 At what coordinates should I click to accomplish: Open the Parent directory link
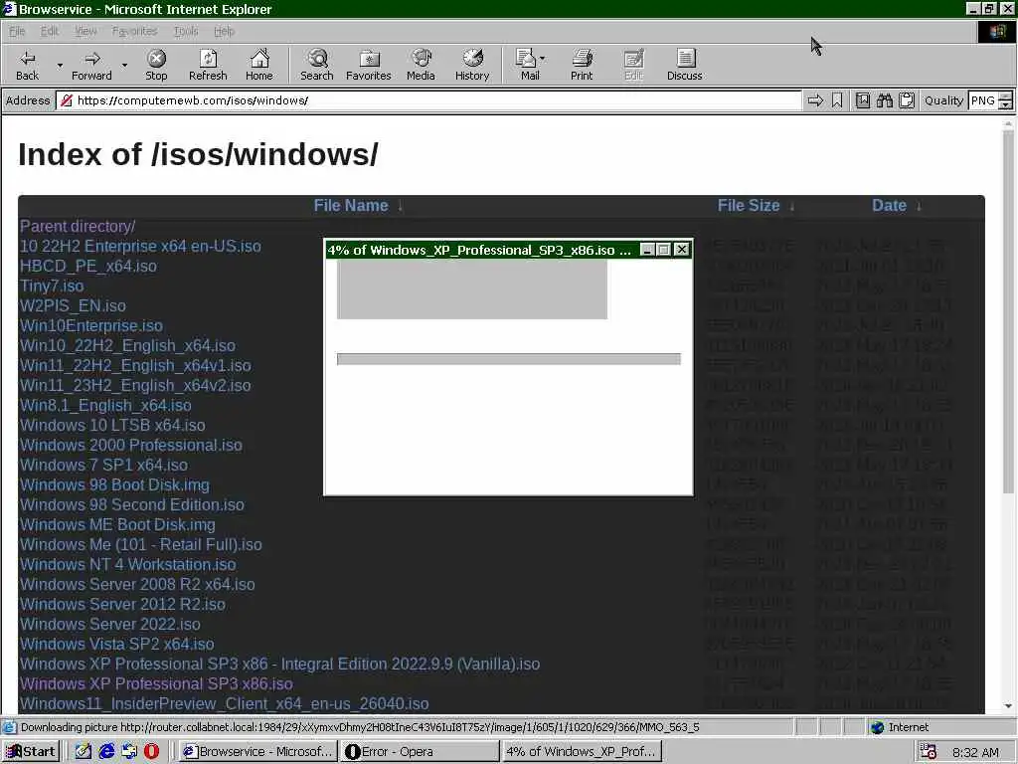tap(78, 226)
